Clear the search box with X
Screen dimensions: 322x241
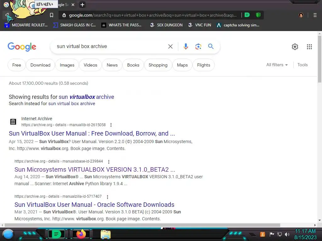[170, 46]
